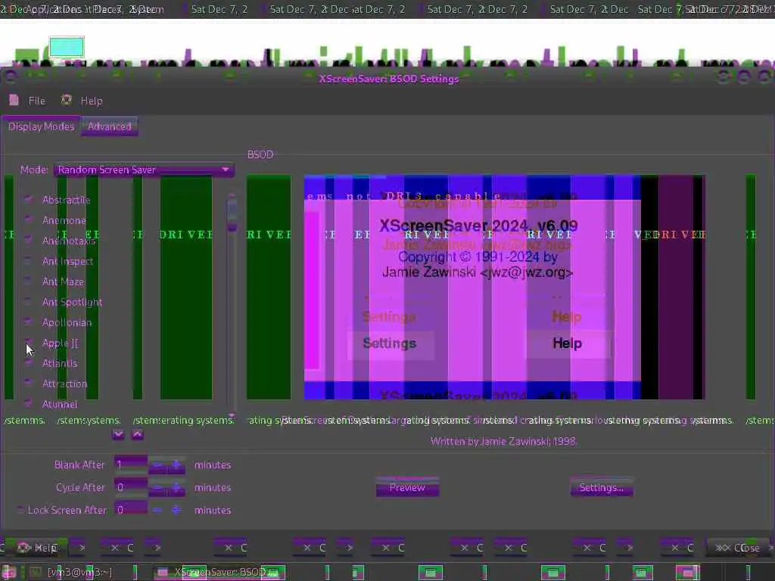Increase Blank After with plus button
775x581 pixels.
[x=176, y=464]
